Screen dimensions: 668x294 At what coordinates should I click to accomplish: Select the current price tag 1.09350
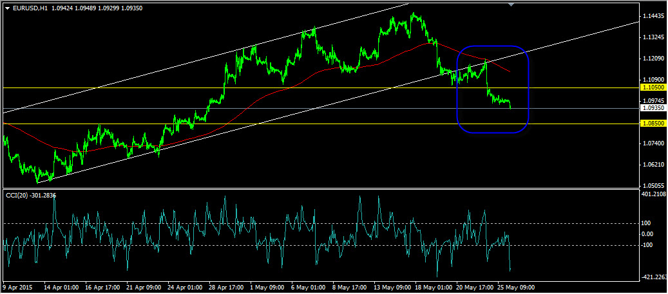coord(654,108)
